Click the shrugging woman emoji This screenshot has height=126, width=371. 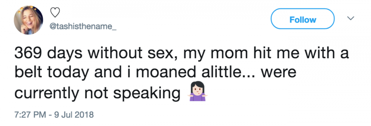pos(197,93)
